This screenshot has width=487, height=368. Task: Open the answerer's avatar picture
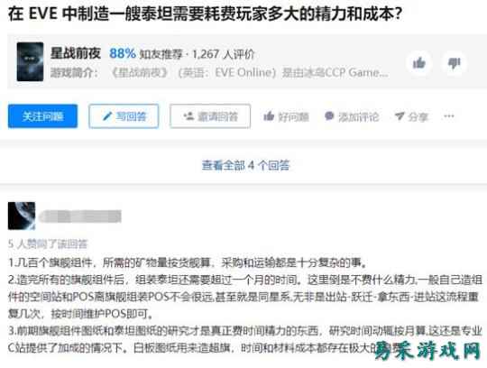tap(22, 216)
